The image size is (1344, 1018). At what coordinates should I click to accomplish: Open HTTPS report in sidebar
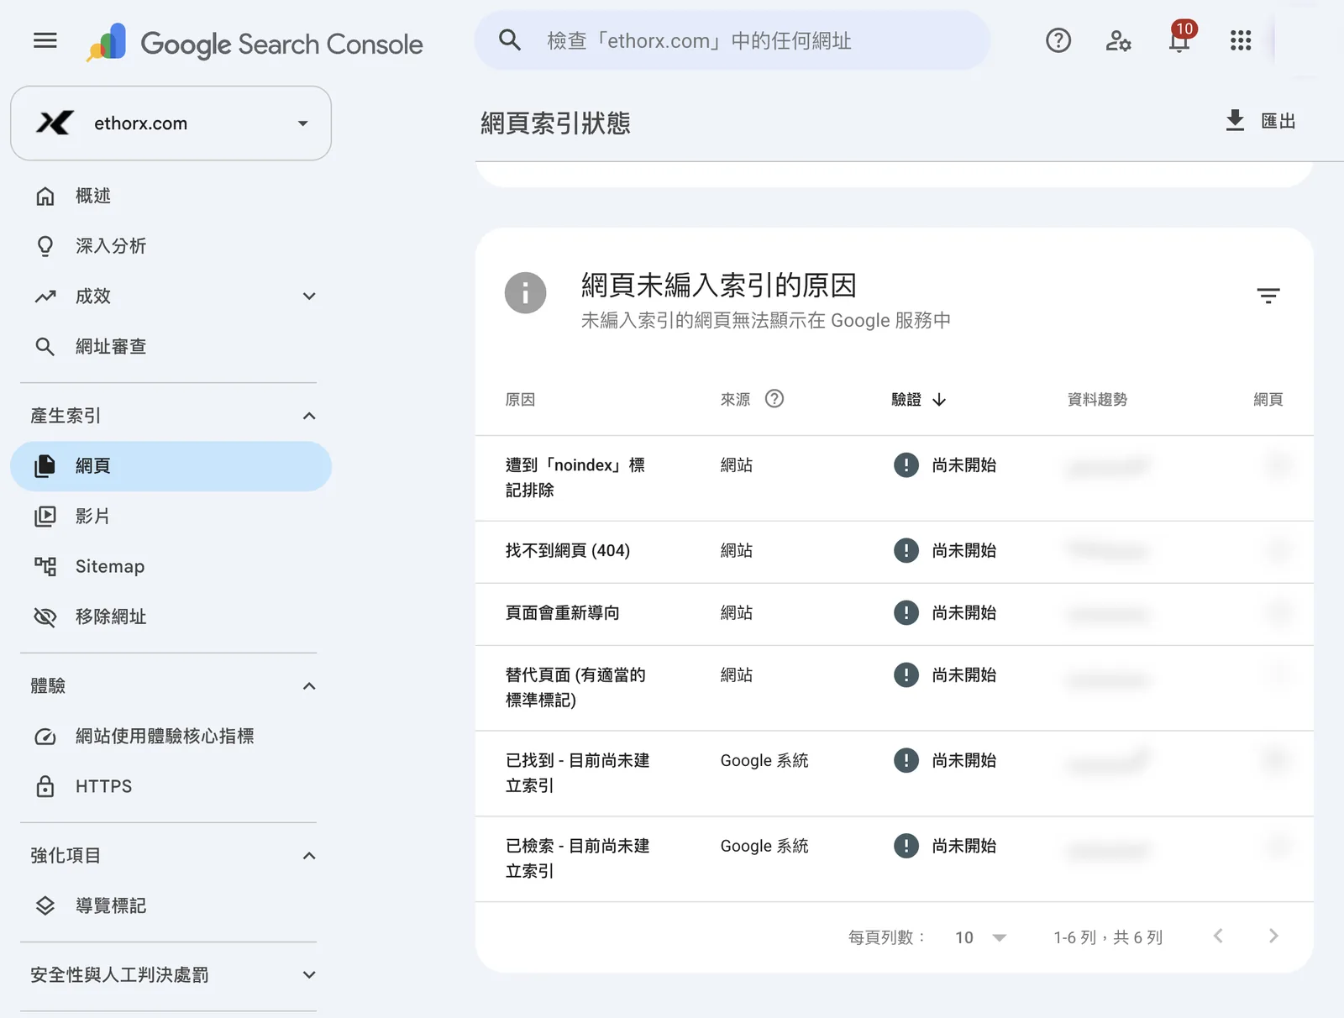(x=171, y=787)
